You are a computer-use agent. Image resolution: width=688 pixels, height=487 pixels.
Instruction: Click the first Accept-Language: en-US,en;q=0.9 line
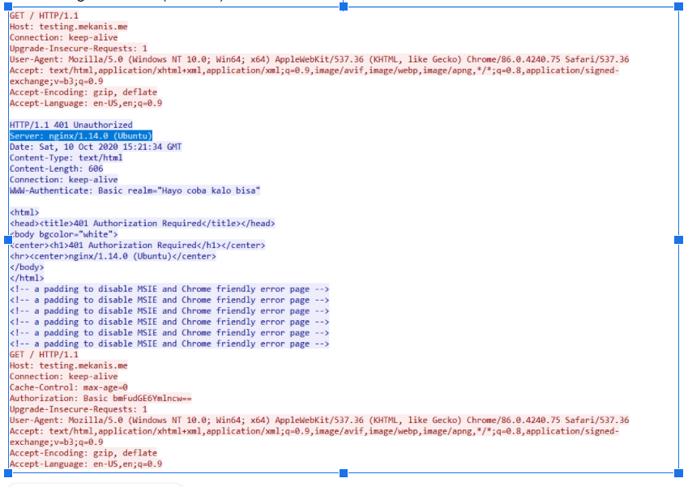click(x=86, y=103)
